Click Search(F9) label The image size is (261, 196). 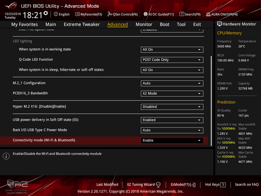(192, 14)
